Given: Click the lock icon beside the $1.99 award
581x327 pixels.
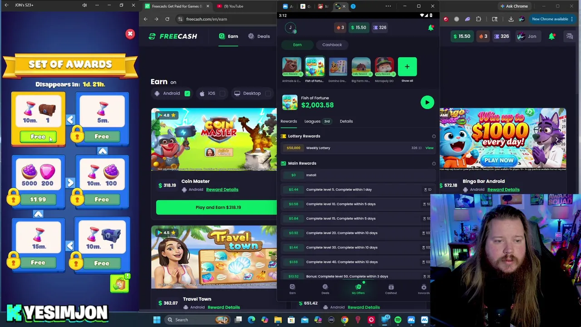Looking at the screenshot, I should pos(14,197).
